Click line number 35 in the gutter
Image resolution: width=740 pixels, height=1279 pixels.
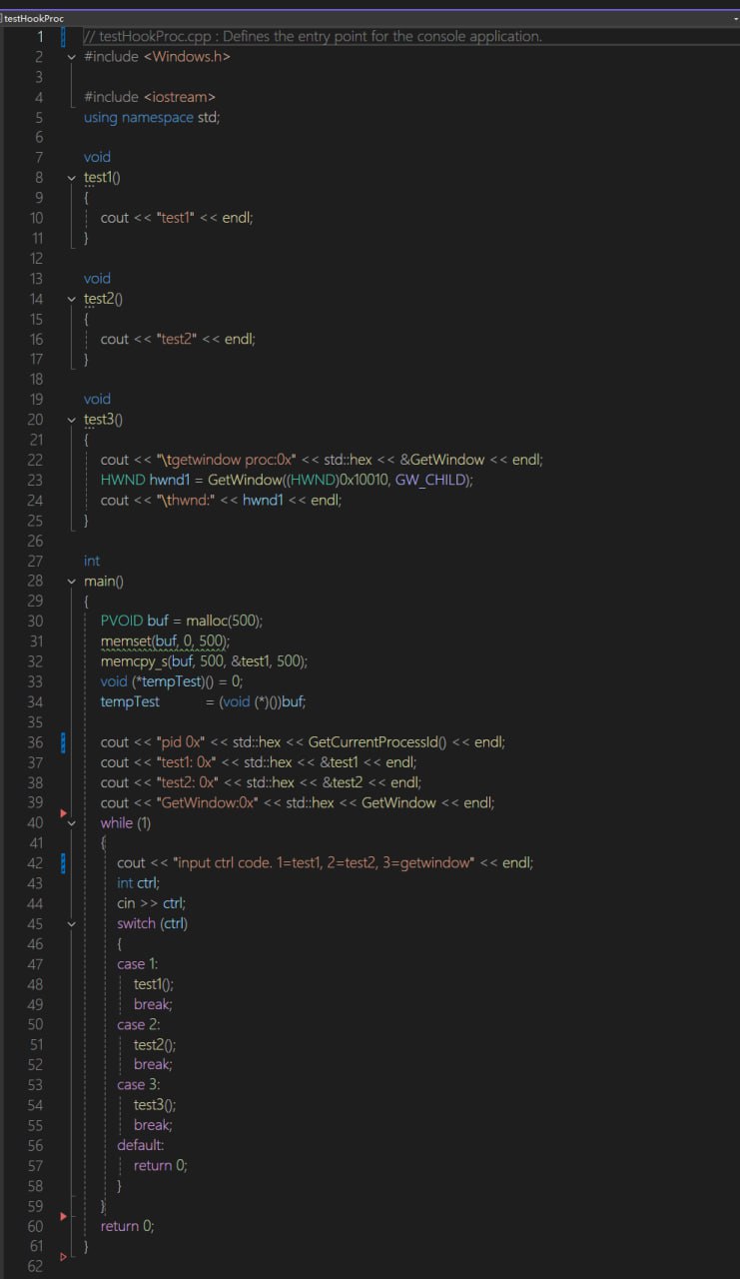35,721
